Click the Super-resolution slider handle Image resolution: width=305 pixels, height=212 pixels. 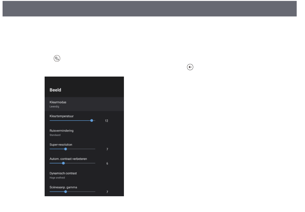pos(65,149)
